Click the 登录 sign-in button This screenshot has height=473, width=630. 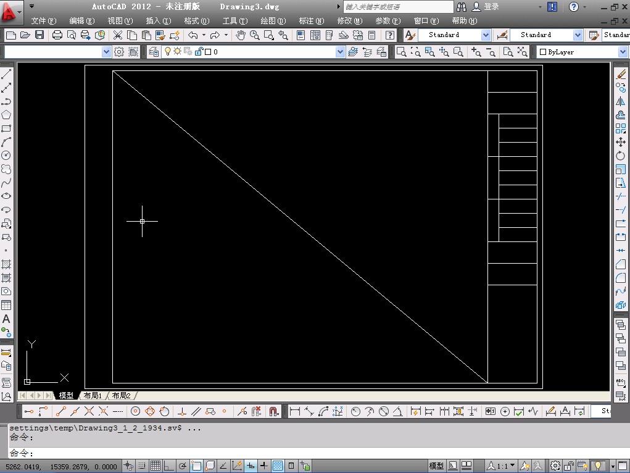491,7
